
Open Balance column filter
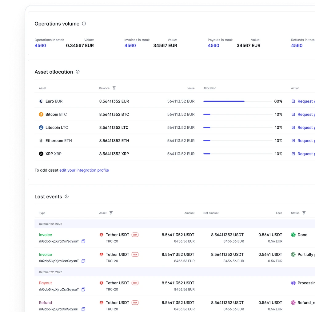tap(114, 88)
